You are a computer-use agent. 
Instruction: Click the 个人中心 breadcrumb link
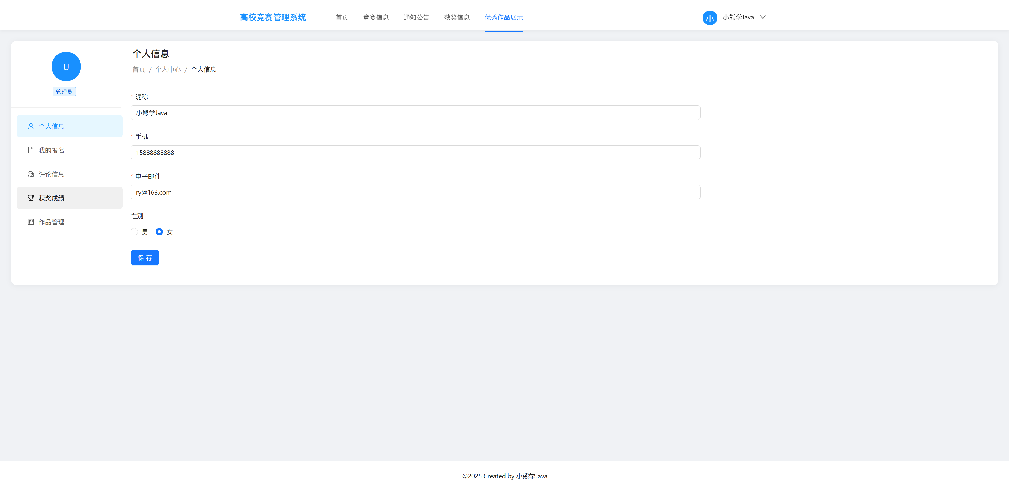pos(168,69)
